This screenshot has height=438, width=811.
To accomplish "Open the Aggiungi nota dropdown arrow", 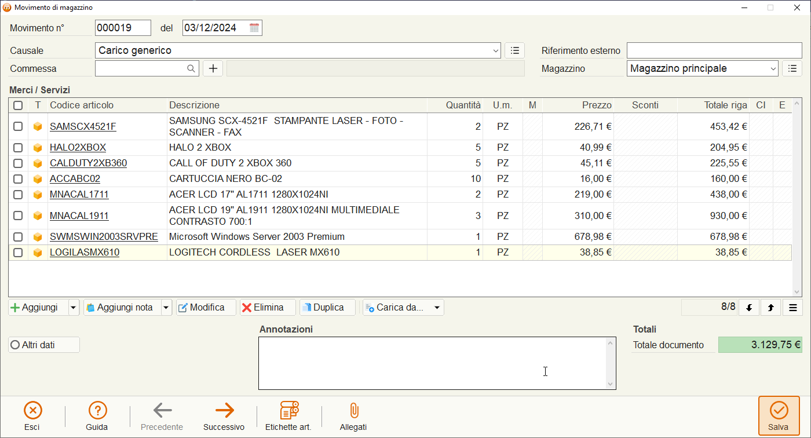I will pyautogui.click(x=166, y=308).
